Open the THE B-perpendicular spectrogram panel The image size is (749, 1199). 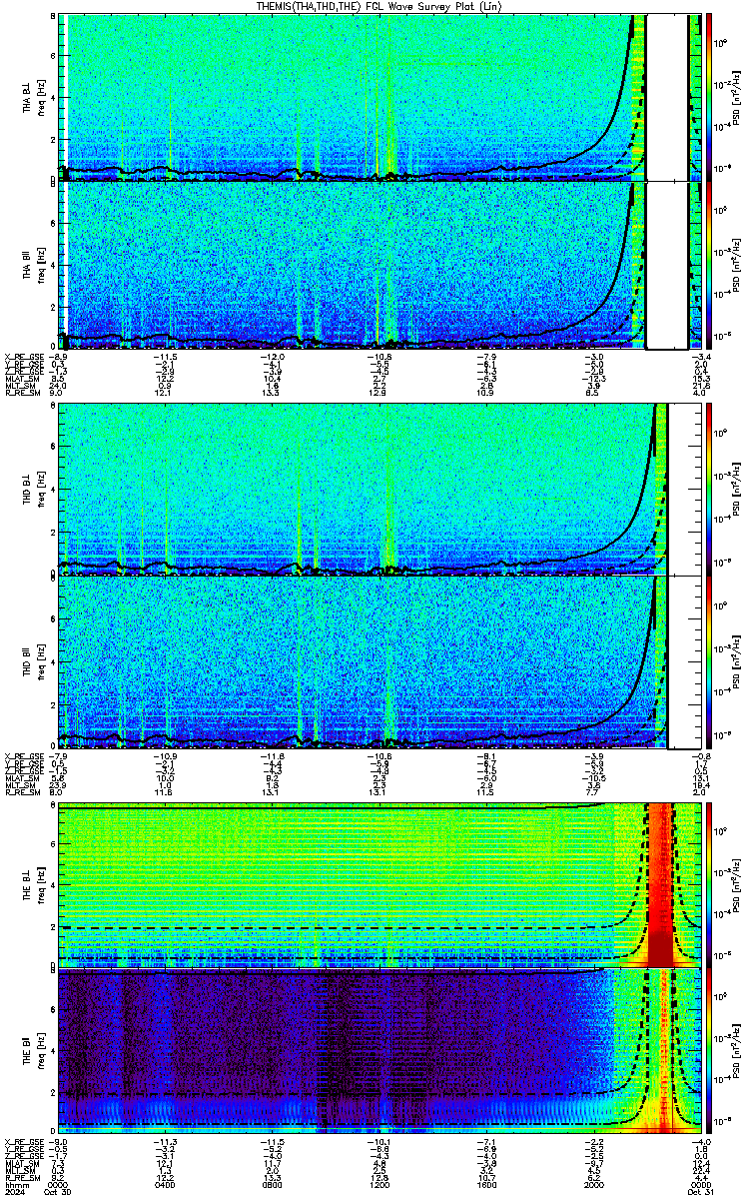click(x=381, y=884)
